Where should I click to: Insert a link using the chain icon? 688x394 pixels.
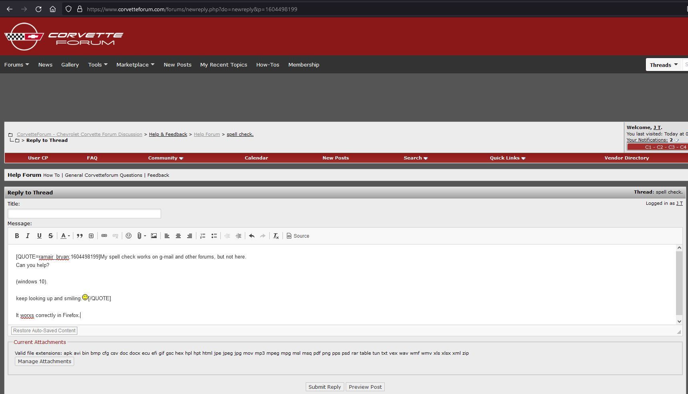click(x=104, y=236)
